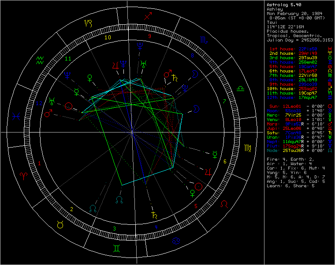Select the red Jupiter glyph near house 6 number
Viewport: 335px width, 265px height.
click(x=208, y=172)
